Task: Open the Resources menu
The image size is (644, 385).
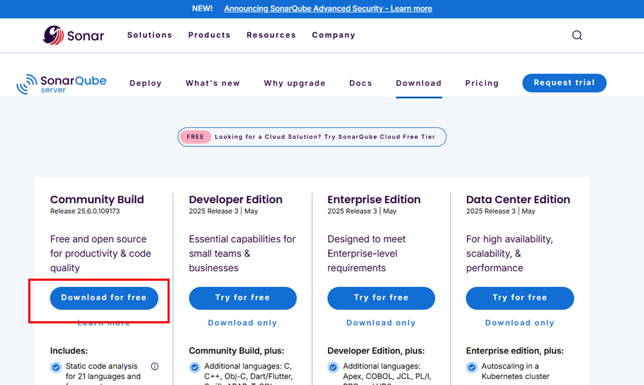Action: tap(271, 35)
